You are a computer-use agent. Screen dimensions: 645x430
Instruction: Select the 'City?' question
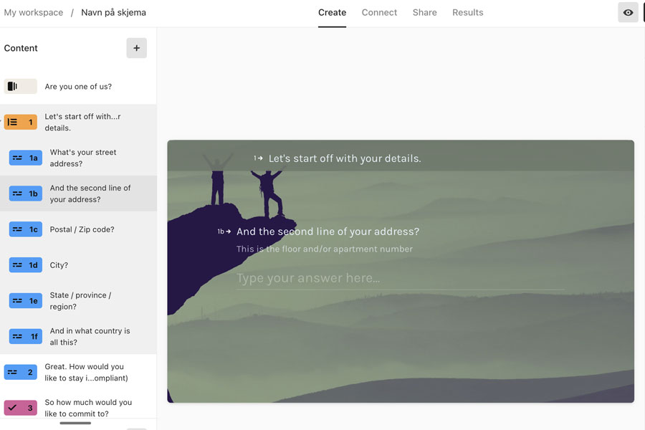tap(78, 265)
